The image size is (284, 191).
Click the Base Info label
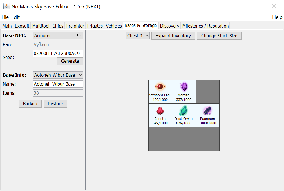click(14, 75)
